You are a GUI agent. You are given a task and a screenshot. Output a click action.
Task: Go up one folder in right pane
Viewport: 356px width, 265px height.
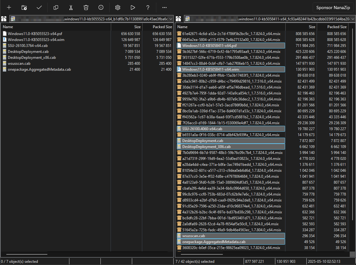tap(178, 19)
